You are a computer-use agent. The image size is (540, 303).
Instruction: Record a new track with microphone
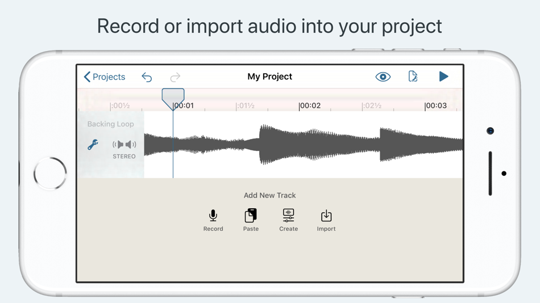[x=213, y=220]
